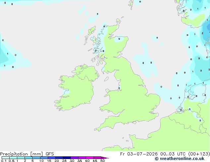
Task: Select the 5–10 mm legend color swatch
Action: (x=36, y=158)
